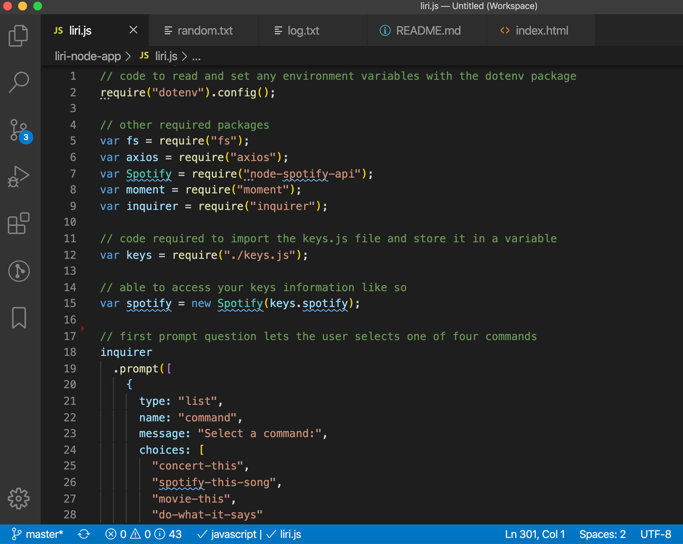Image resolution: width=683 pixels, height=544 pixels.
Task: Click 'require("dotenv").config();' on line 2
Action: point(188,93)
